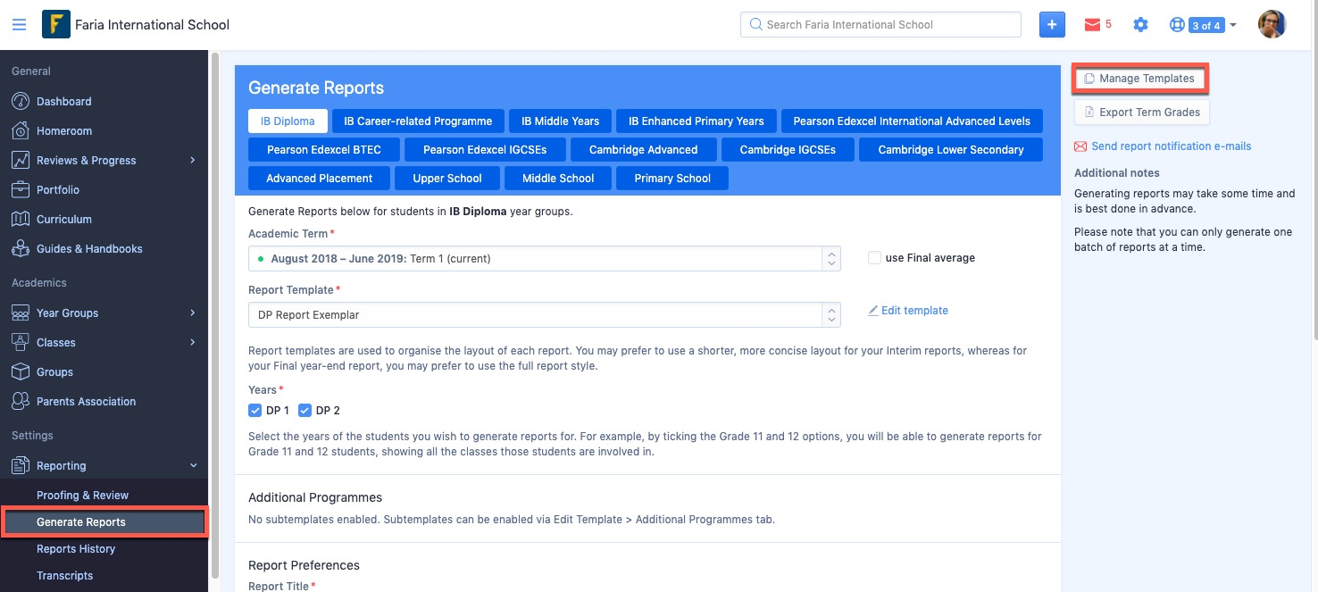Enable the use Final average checkbox

coord(875,257)
